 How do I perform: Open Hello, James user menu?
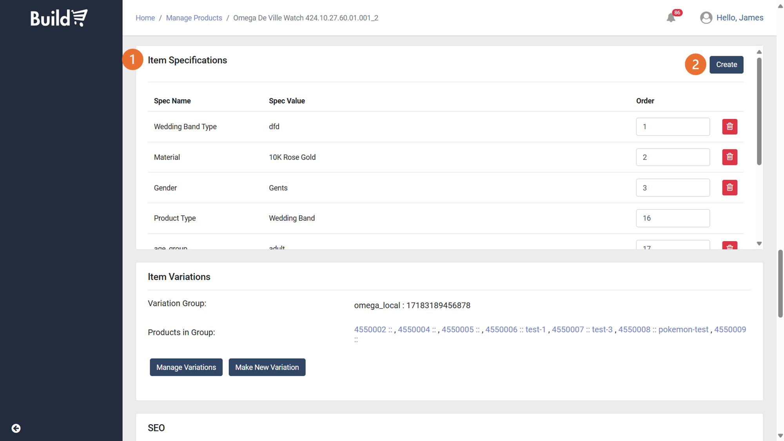[739, 18]
